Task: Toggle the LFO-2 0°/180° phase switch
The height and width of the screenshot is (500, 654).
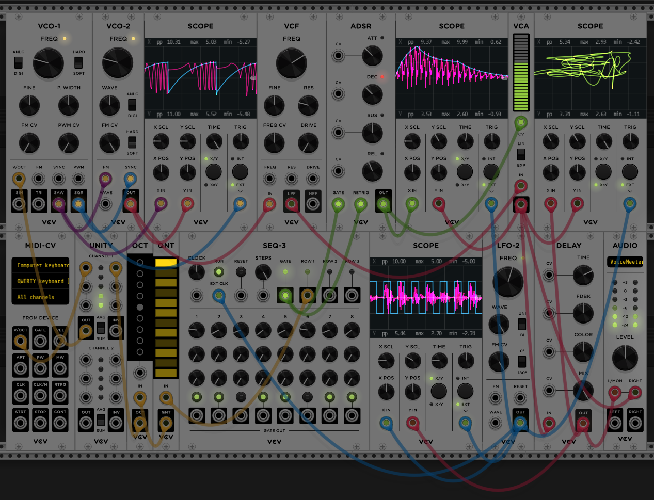Action: tap(522, 361)
